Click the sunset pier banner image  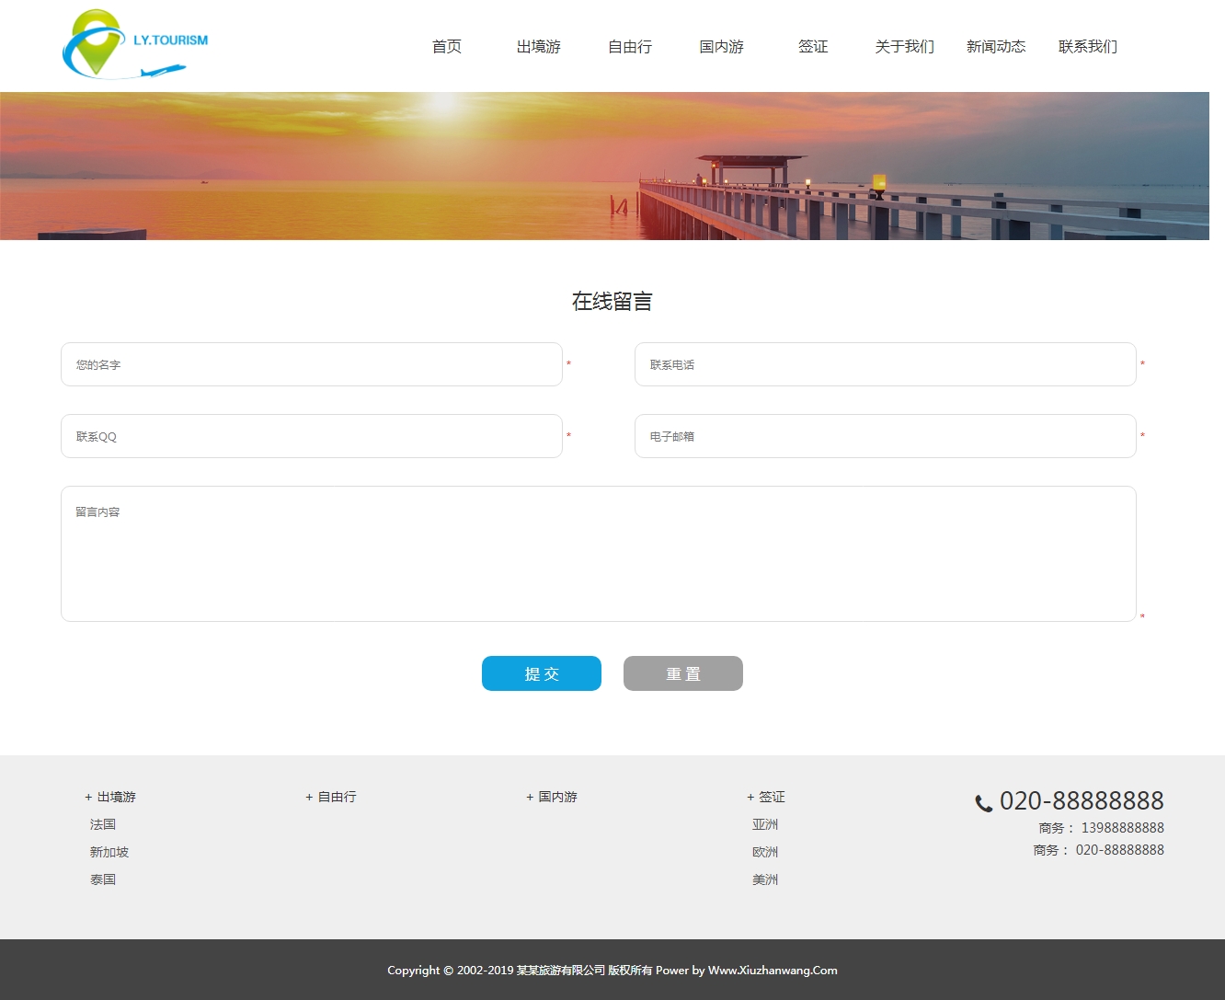click(x=604, y=166)
